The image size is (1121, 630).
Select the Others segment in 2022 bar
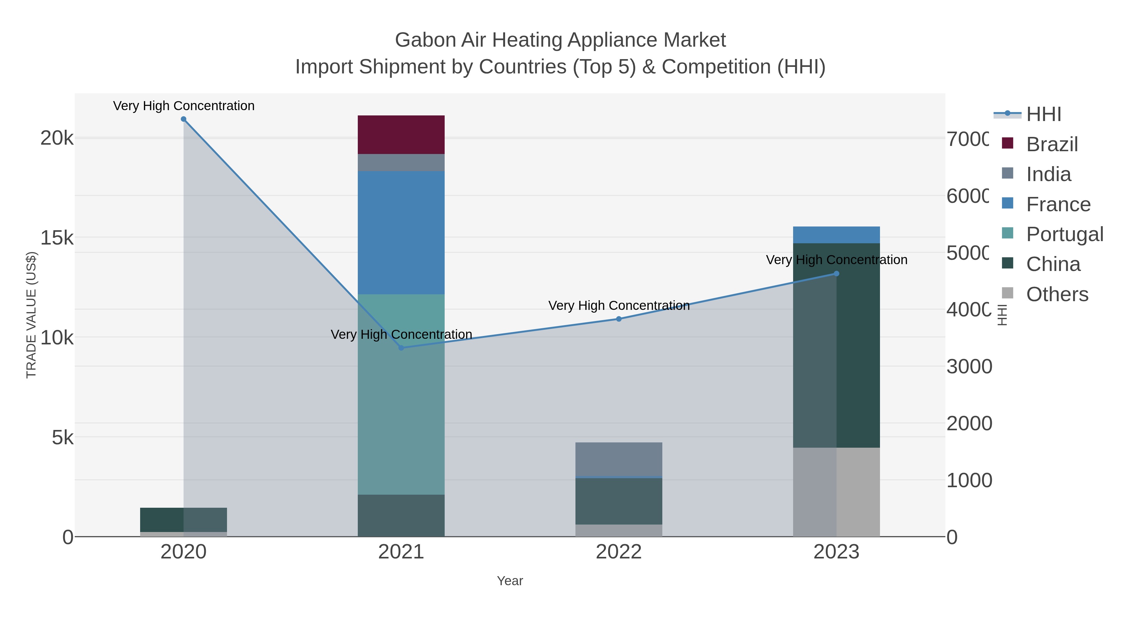619,530
